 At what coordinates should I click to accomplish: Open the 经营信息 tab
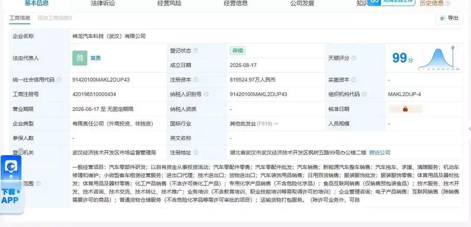tap(236, 3)
